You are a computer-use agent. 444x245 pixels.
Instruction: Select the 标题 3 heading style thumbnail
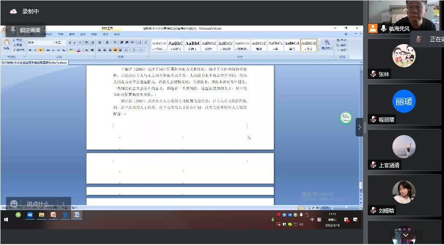192,45
